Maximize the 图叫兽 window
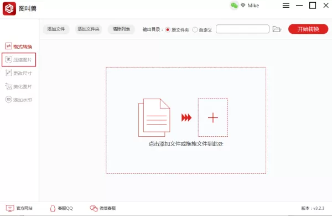Viewport: 332px width, 216px height. (x=313, y=6)
